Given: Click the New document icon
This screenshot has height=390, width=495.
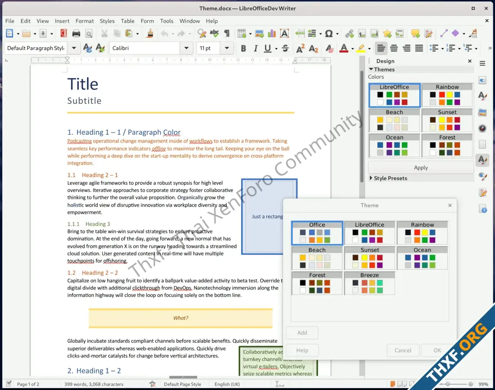Looking at the screenshot, I should tap(10, 33).
